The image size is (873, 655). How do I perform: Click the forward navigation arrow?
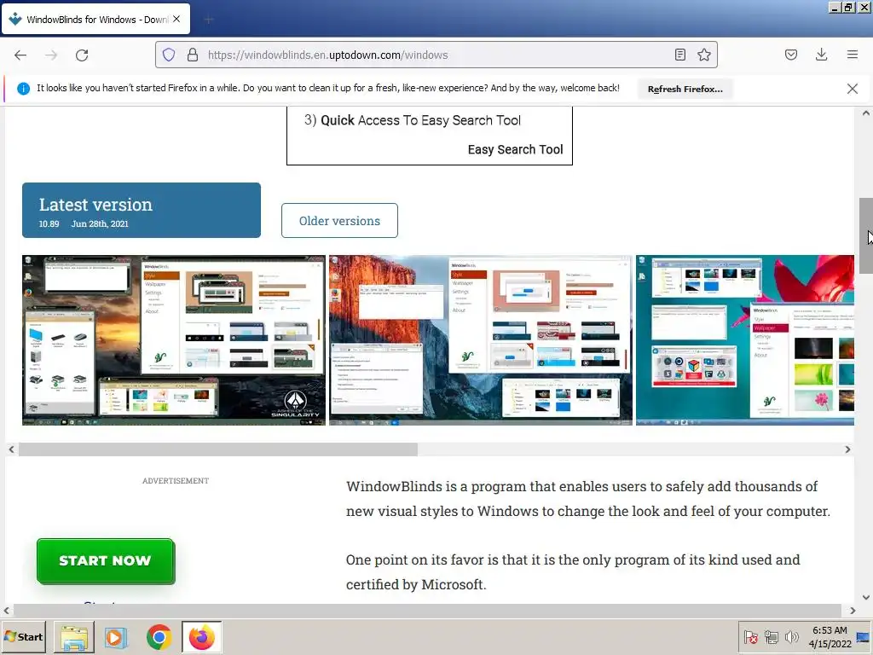[x=51, y=55]
